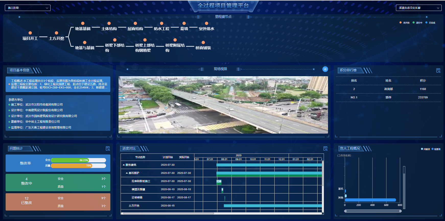Select the 已整改 status card

[58, 202]
